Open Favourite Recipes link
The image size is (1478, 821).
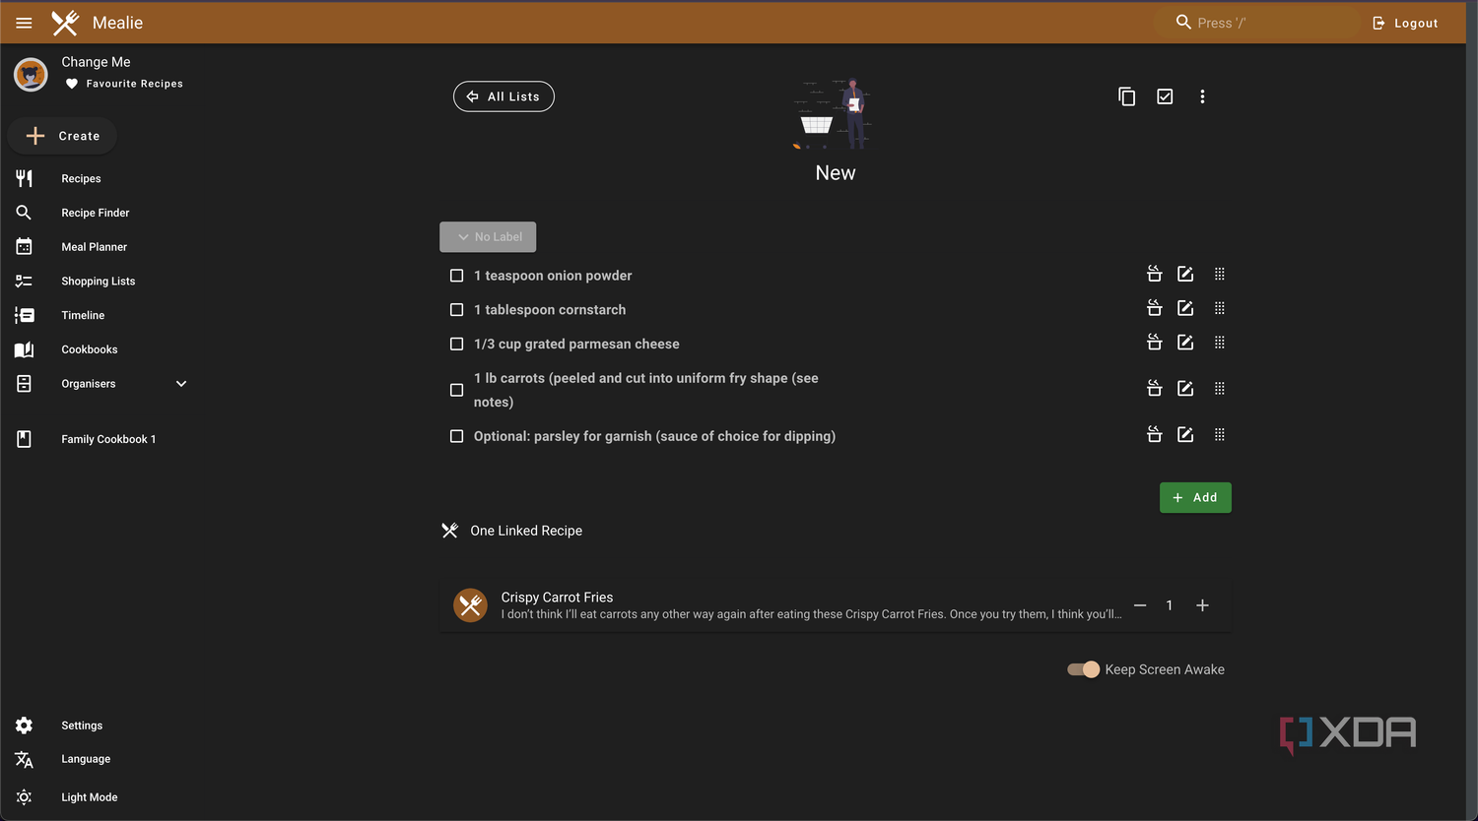pyautogui.click(x=124, y=84)
